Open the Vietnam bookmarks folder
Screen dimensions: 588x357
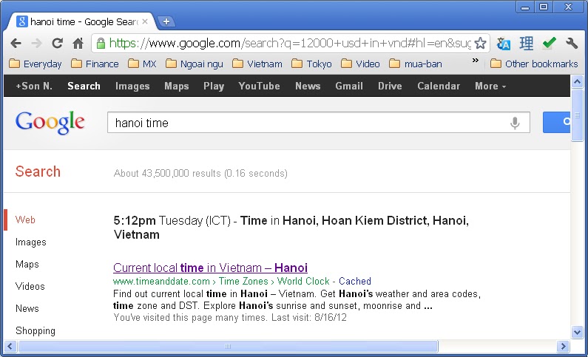(257, 64)
